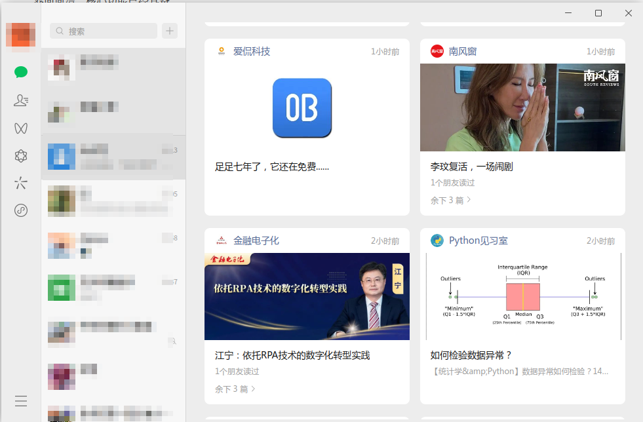
Task: Select the chat with the green square avatar
Action: (x=113, y=288)
